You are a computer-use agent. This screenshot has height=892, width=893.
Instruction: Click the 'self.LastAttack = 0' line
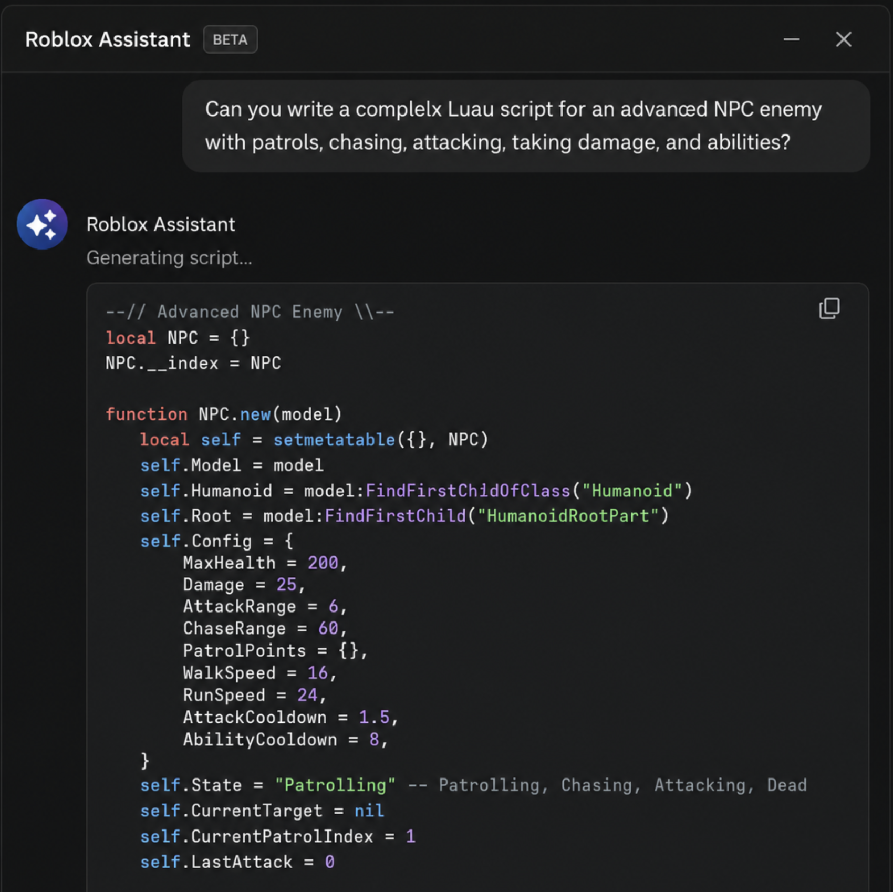[x=237, y=862]
